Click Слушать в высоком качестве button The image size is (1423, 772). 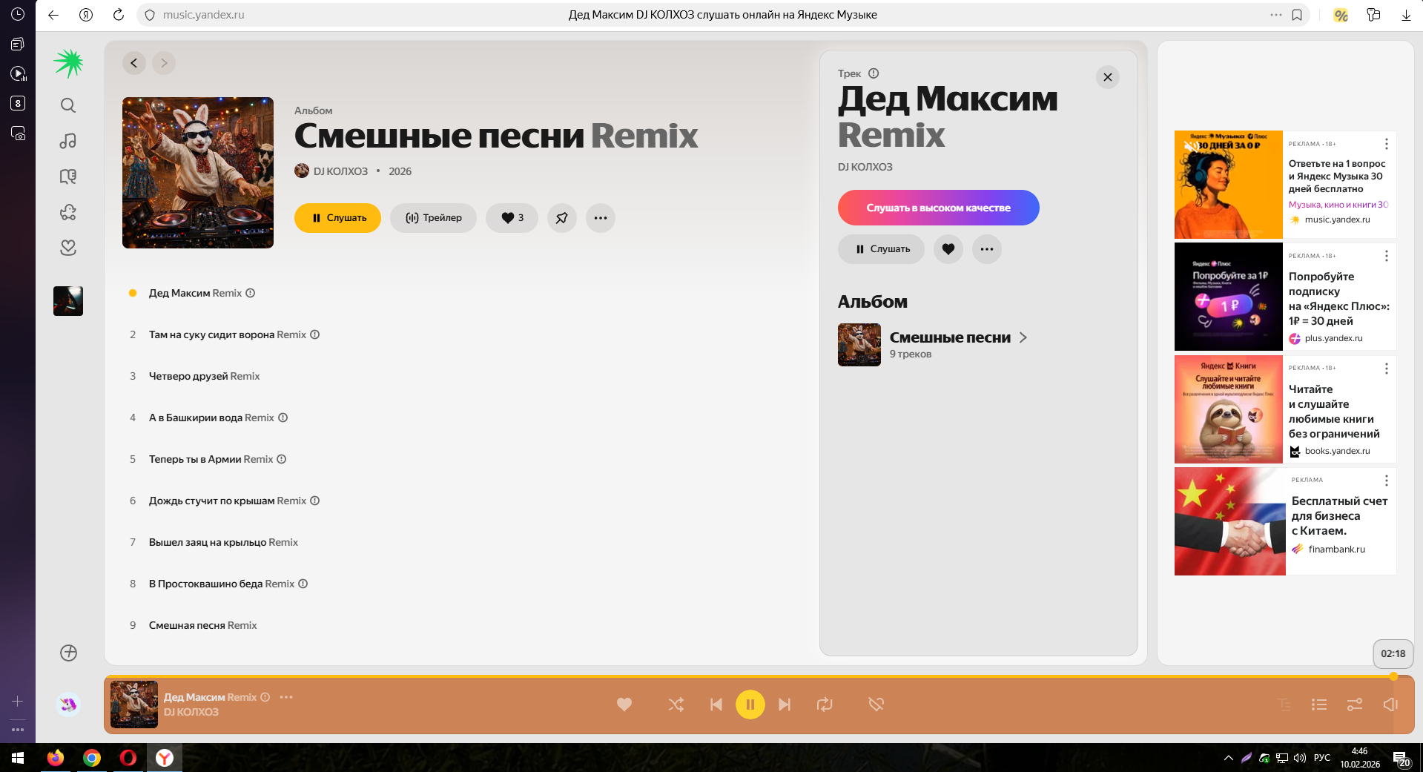tap(938, 208)
